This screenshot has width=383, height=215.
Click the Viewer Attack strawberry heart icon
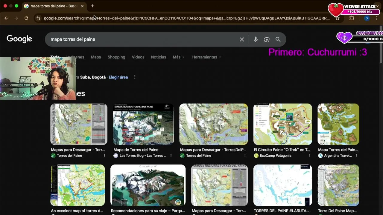[x=335, y=10]
